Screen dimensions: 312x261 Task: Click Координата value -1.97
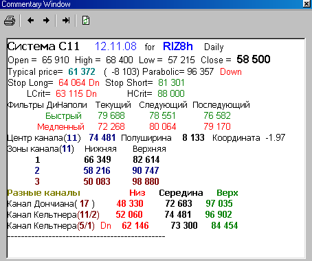click(x=276, y=138)
